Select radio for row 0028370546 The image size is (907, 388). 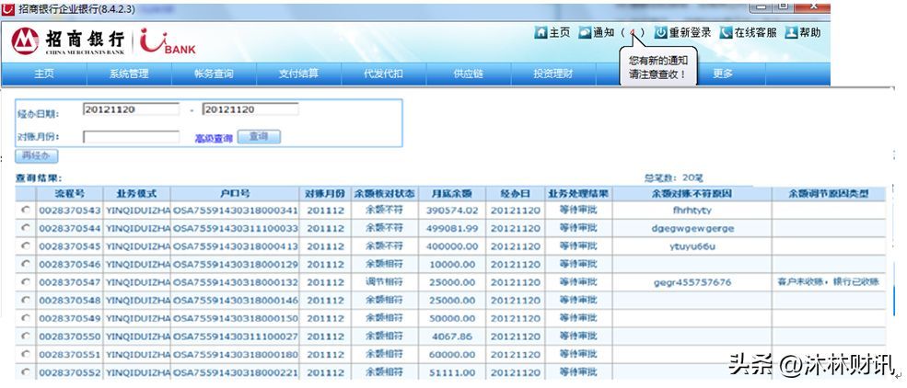pos(26,264)
